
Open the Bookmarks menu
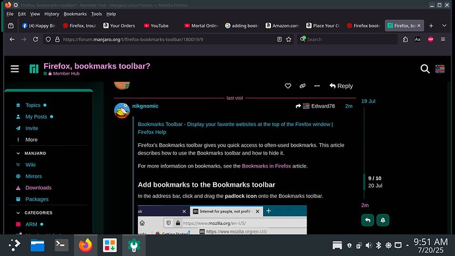pos(75,14)
